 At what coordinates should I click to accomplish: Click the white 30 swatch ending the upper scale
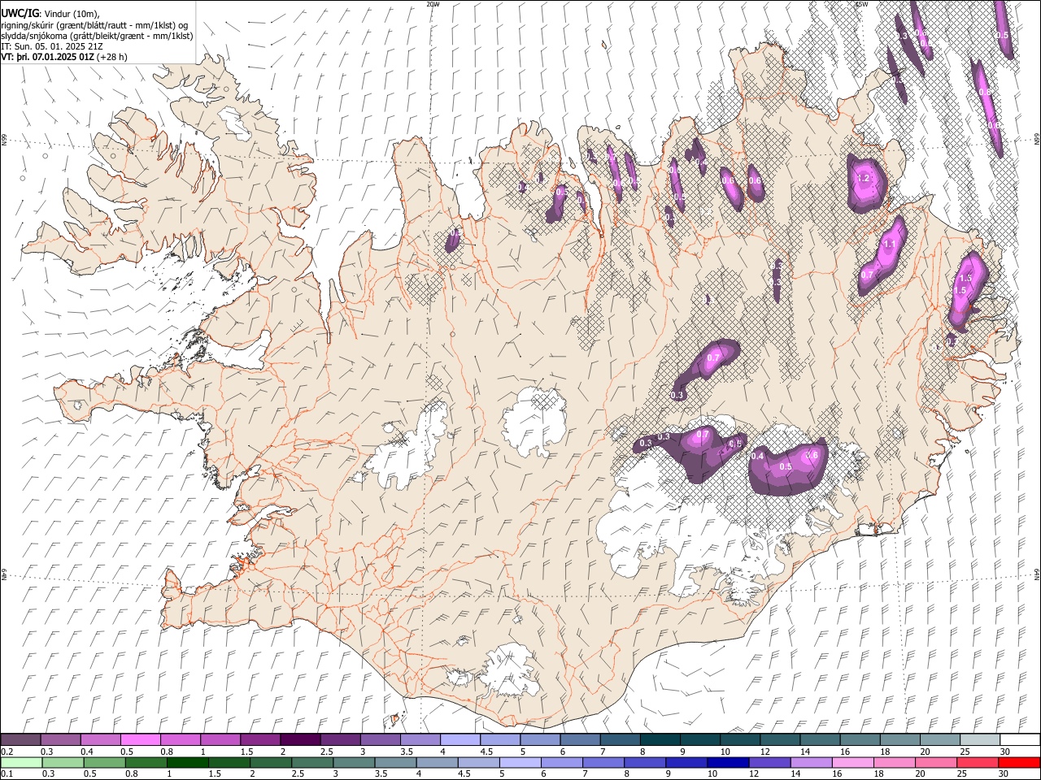(x=1019, y=740)
